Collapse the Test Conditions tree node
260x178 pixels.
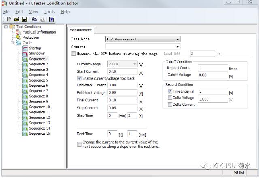click(6, 27)
